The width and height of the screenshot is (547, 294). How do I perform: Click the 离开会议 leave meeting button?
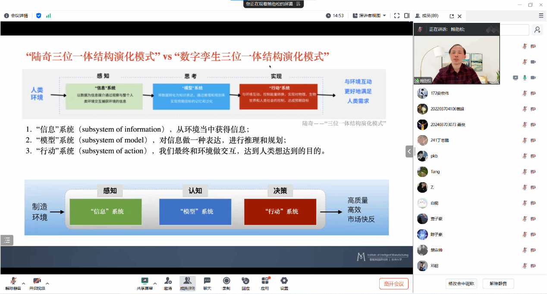click(x=393, y=284)
